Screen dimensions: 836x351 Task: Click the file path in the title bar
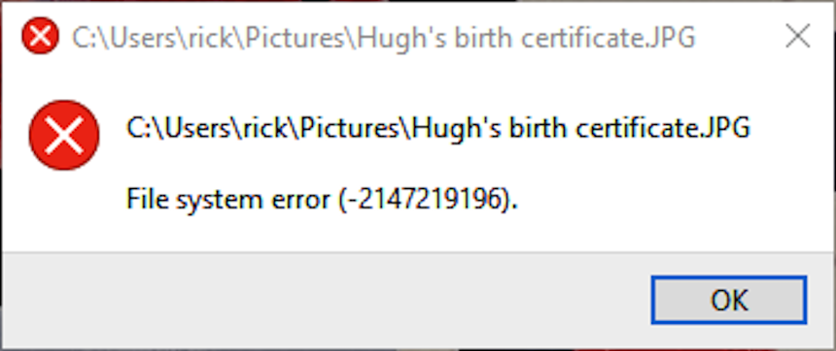(384, 37)
